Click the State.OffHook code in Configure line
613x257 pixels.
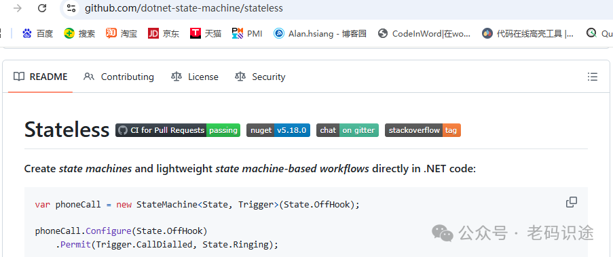170,231
